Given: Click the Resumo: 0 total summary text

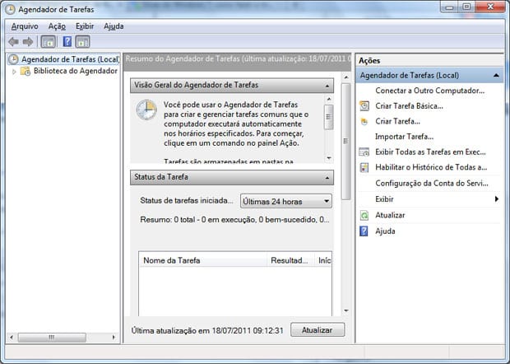Looking at the screenshot, I should pos(234,220).
